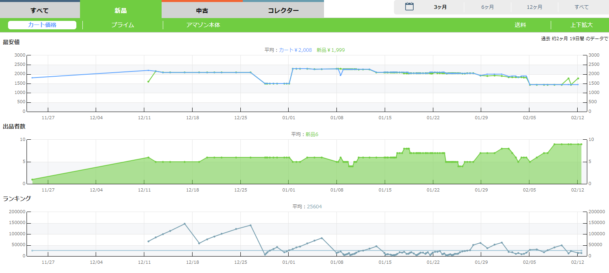Click the first data point in 出品者数 chart
This screenshot has height=273, width=609.
tap(33, 179)
